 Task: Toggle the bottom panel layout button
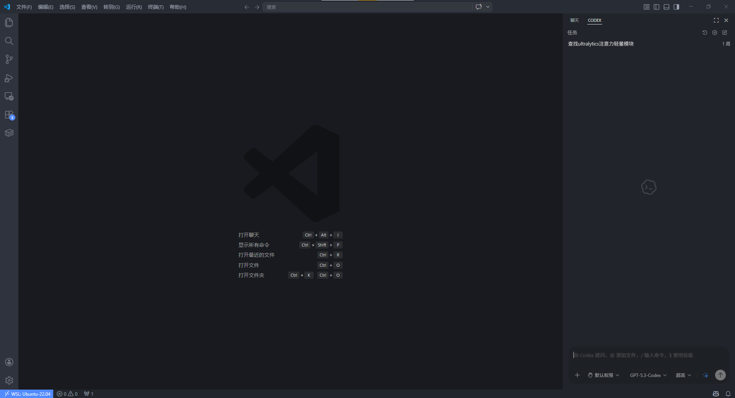pyautogui.click(x=666, y=7)
